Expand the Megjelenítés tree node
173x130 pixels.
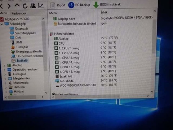click(x=5, y=79)
